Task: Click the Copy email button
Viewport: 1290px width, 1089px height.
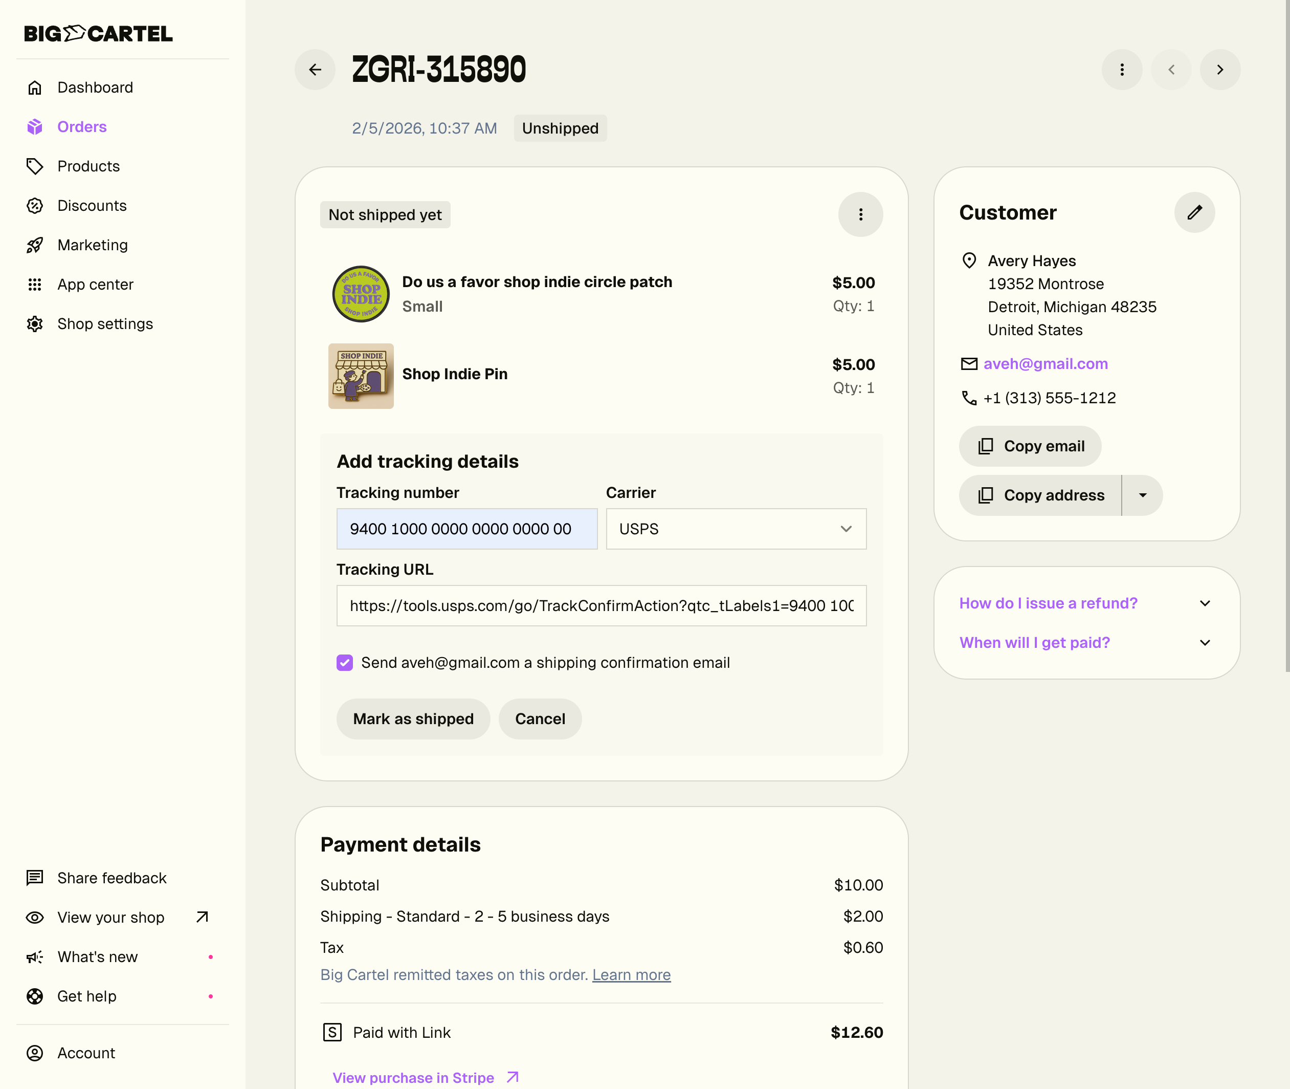Action: tap(1030, 446)
